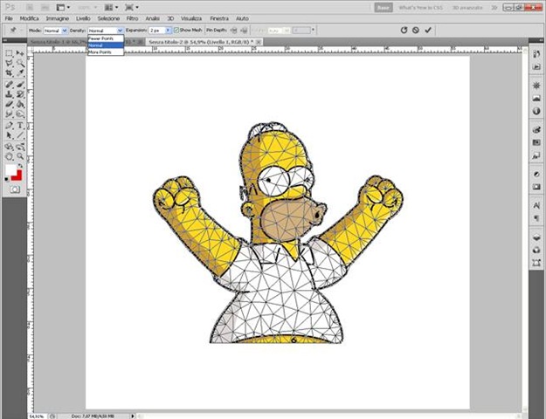Click the Expansion value input field
The height and width of the screenshot is (419, 546).
coord(157,31)
